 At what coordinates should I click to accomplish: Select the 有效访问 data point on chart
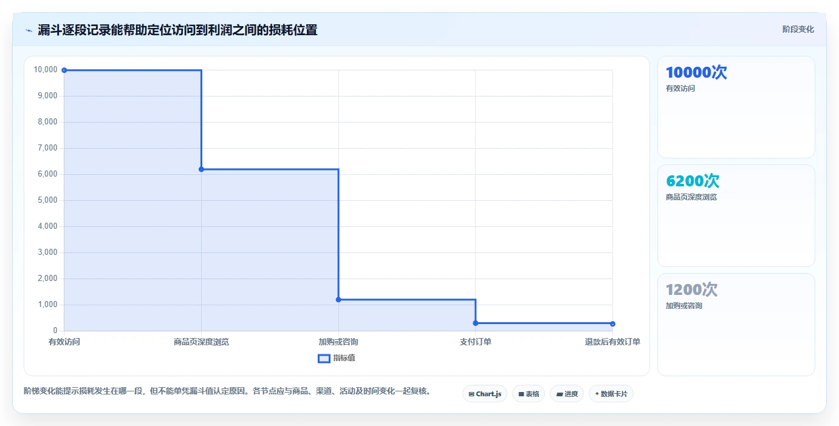coord(64,70)
